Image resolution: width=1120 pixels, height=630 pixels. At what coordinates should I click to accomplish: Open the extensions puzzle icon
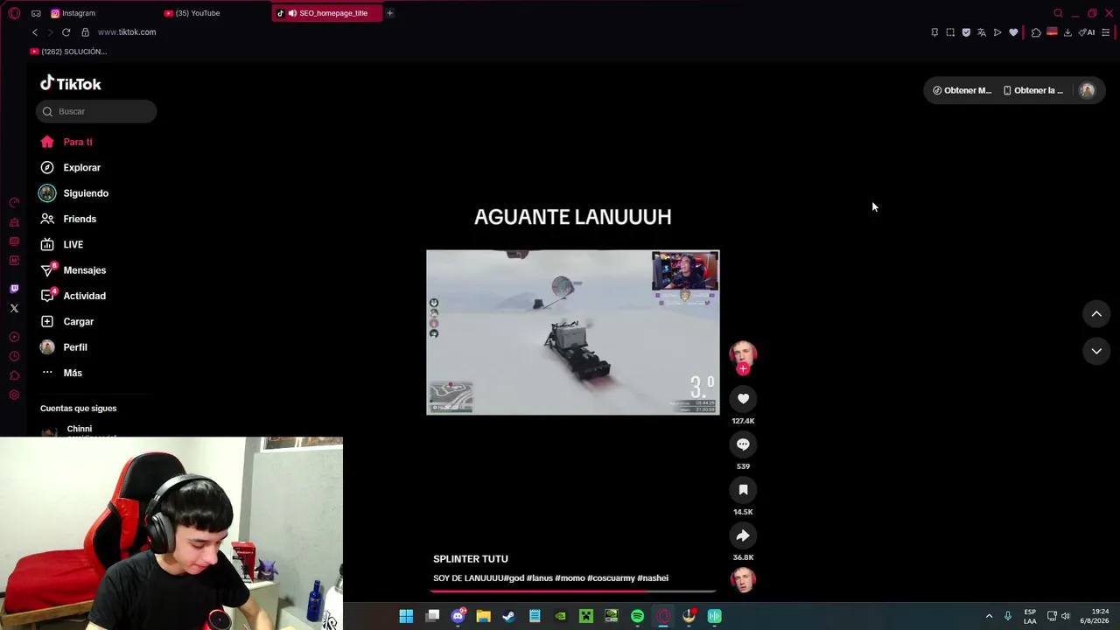click(1036, 32)
